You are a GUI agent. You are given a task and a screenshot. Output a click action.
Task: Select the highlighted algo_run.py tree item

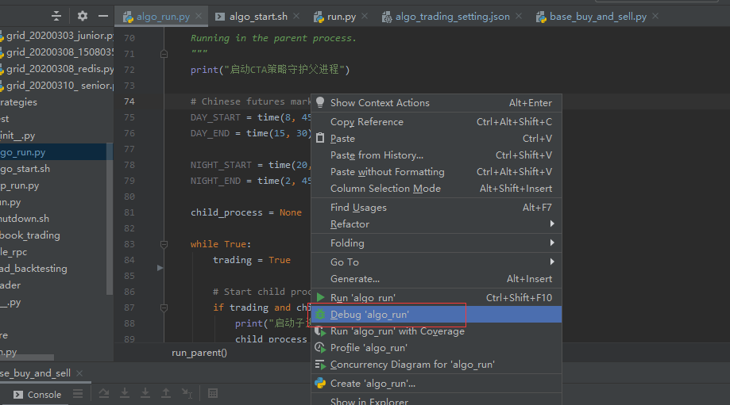tap(53, 152)
